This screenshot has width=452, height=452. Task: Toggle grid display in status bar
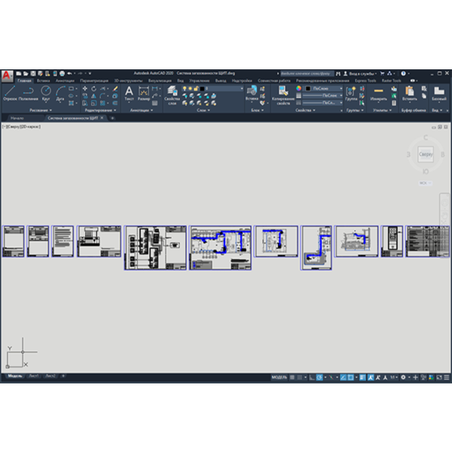point(292,377)
